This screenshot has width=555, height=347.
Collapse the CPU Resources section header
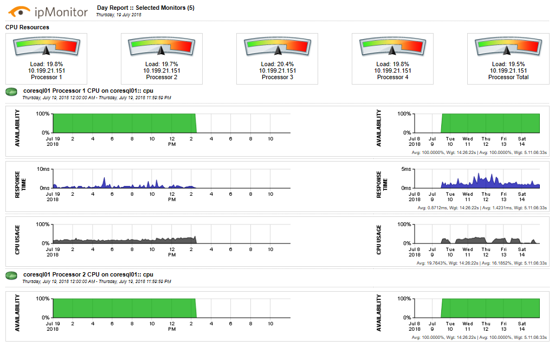tap(26, 27)
